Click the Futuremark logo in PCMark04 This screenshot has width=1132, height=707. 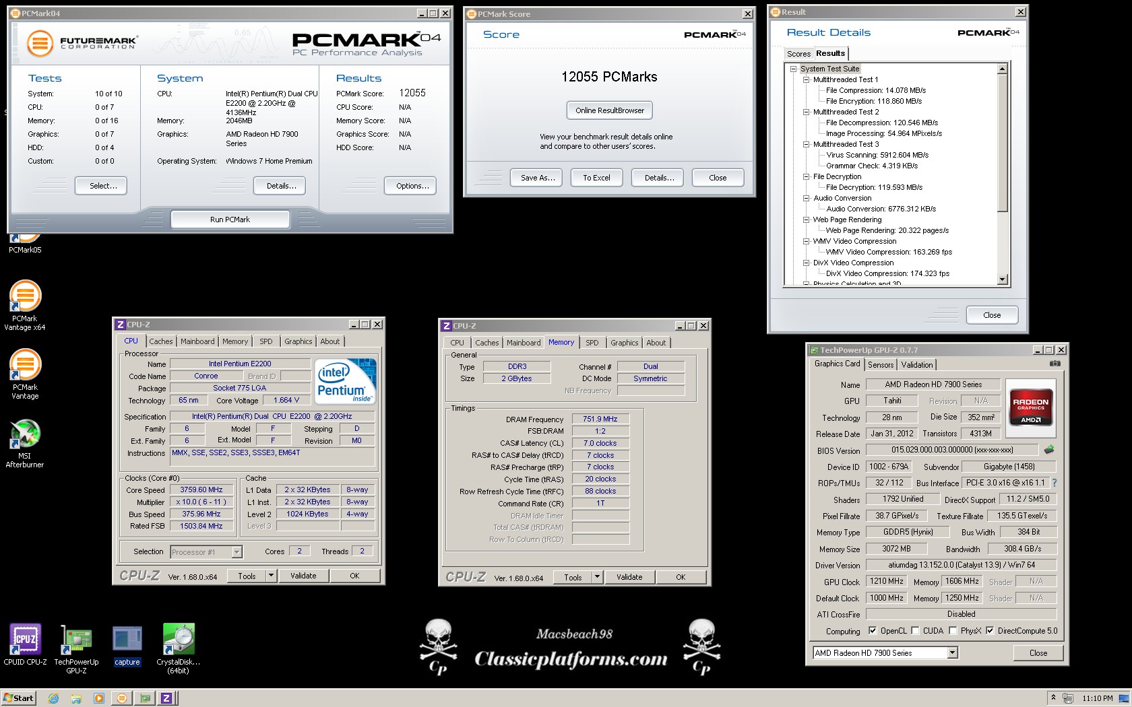pyautogui.click(x=82, y=43)
